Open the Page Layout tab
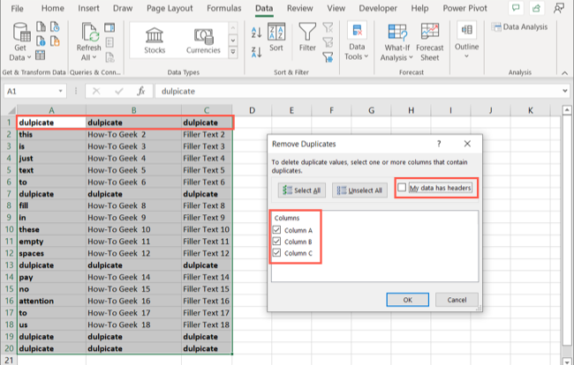This screenshot has height=365, width=574. point(171,9)
